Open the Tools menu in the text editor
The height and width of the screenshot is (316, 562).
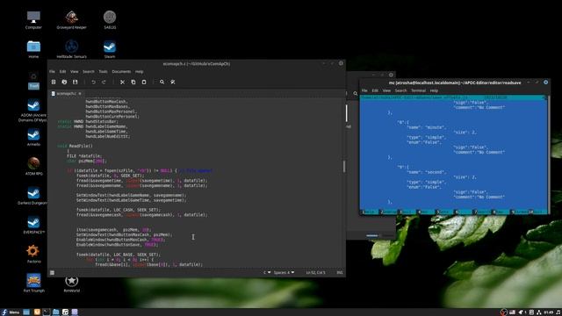103,72
